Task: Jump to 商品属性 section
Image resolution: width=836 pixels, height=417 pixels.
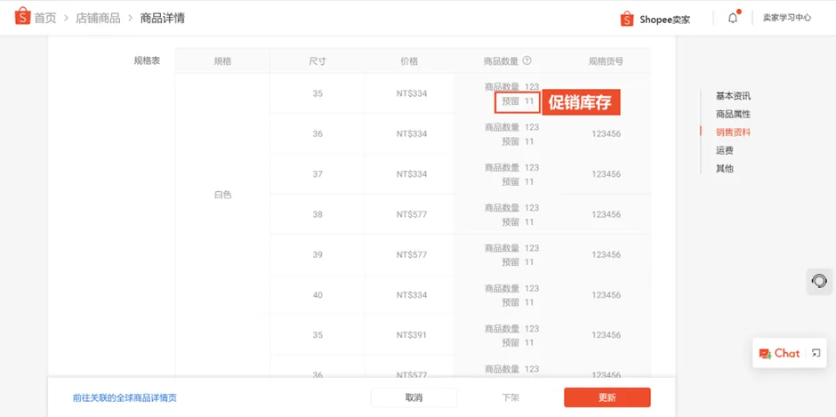Action: [x=733, y=114]
